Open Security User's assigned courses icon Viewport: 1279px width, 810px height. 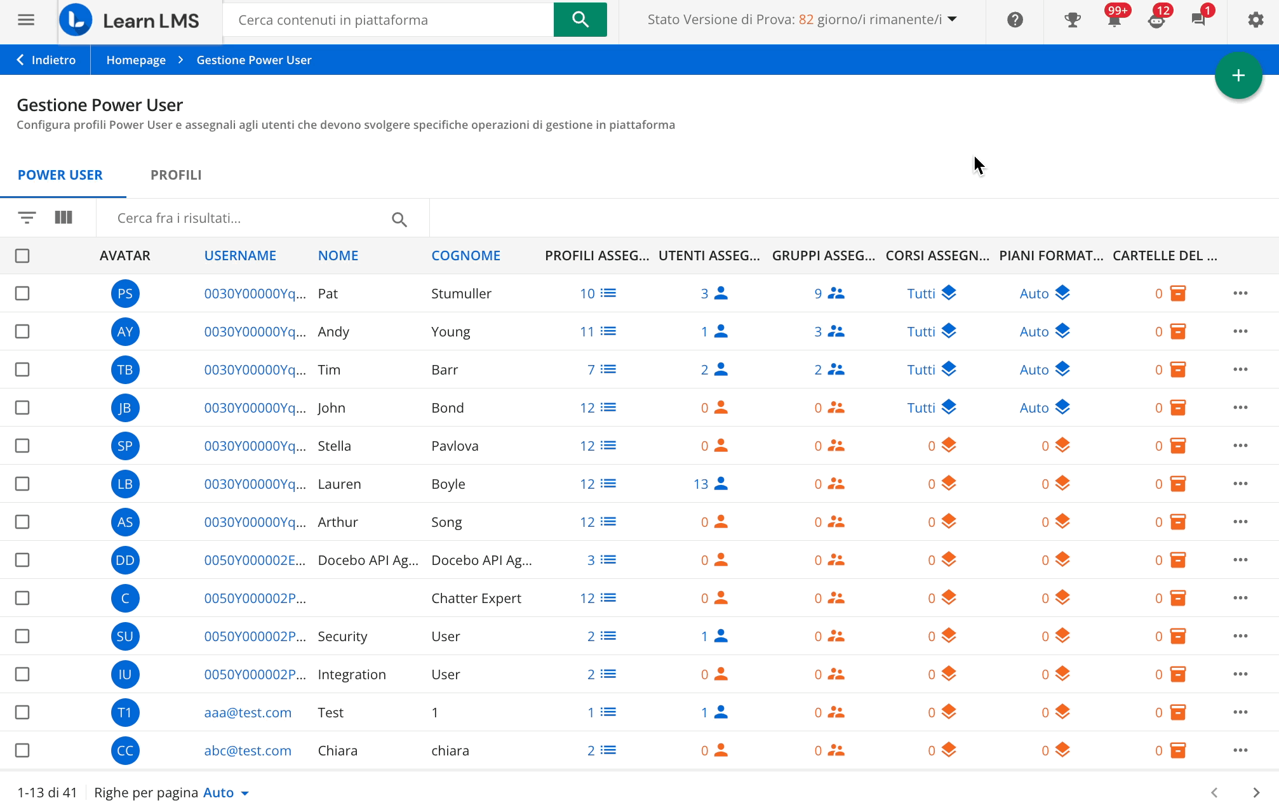[949, 636]
